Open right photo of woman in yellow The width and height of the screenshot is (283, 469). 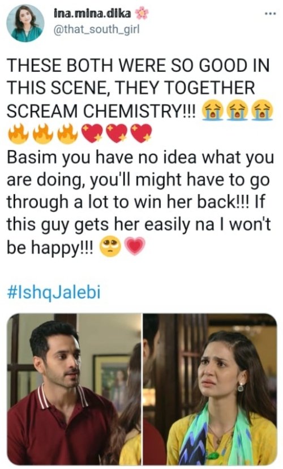[209, 389]
